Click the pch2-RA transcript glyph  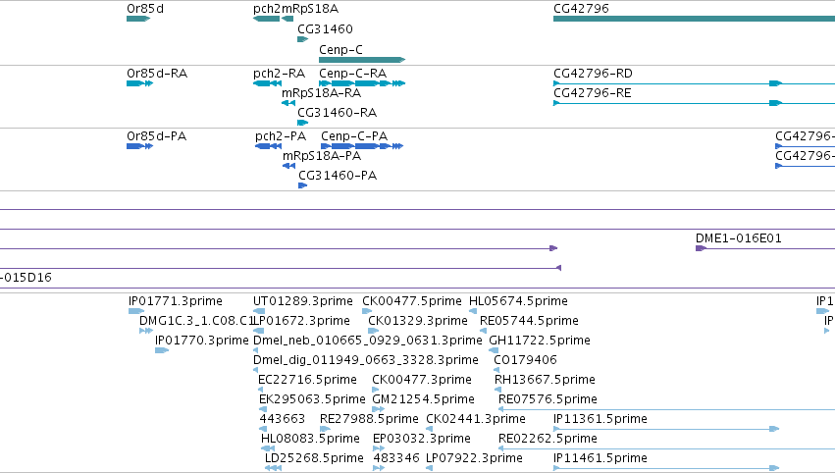(x=267, y=83)
